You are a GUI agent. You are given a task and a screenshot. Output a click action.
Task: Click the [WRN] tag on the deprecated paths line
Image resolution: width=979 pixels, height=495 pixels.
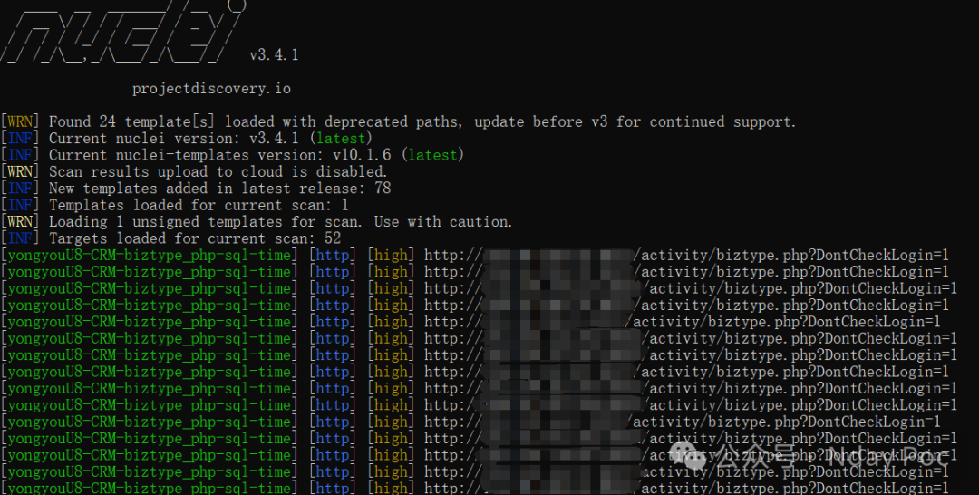(20, 121)
